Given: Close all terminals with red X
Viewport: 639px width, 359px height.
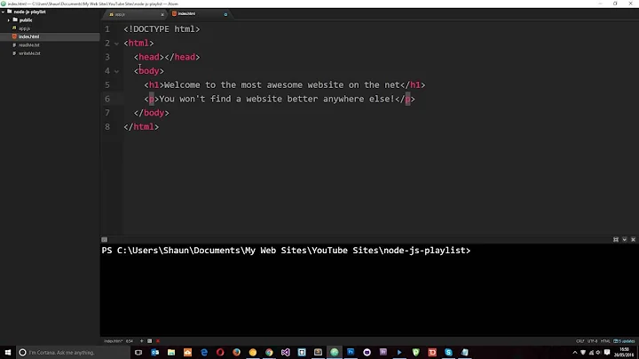Looking at the screenshot, I should coord(158,341).
